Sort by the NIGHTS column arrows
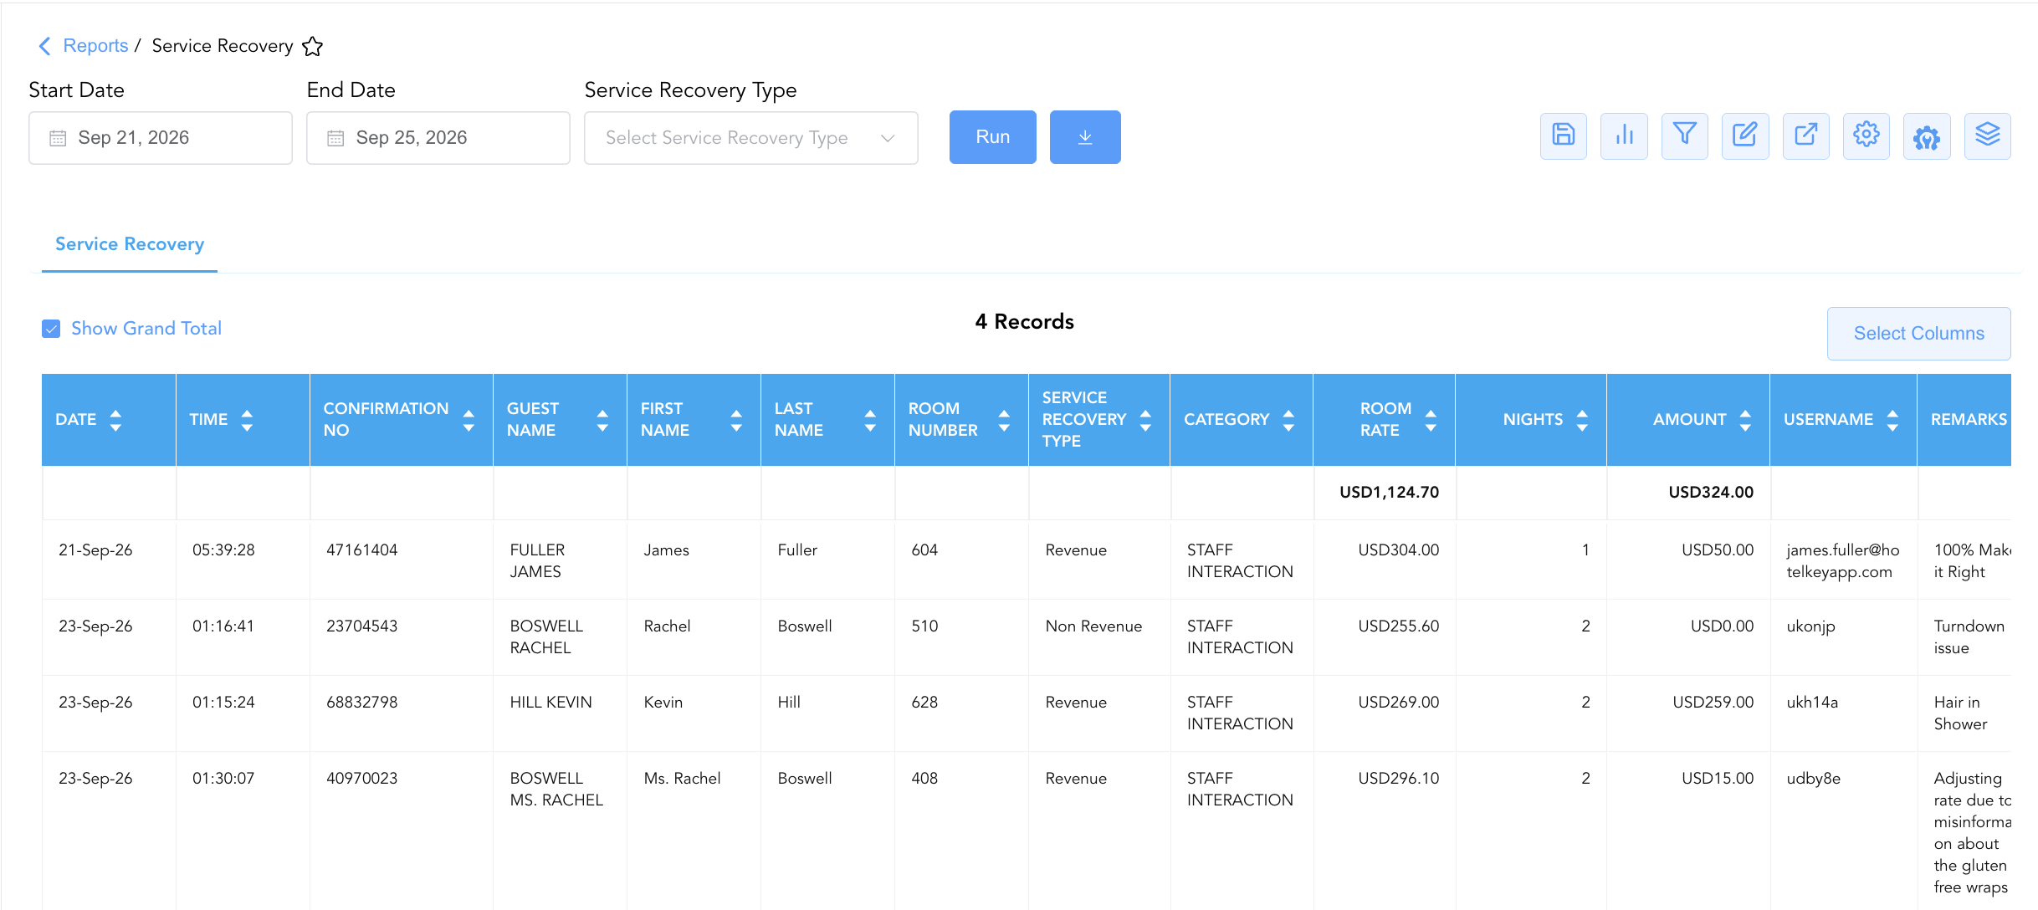The height and width of the screenshot is (910, 2038). (x=1582, y=420)
